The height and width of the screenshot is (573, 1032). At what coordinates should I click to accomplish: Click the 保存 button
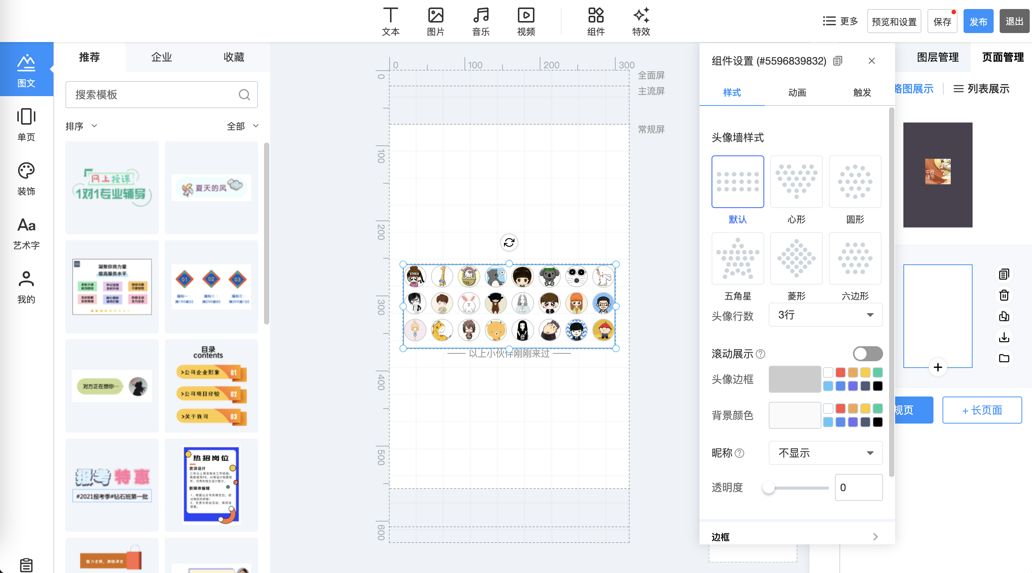click(942, 21)
